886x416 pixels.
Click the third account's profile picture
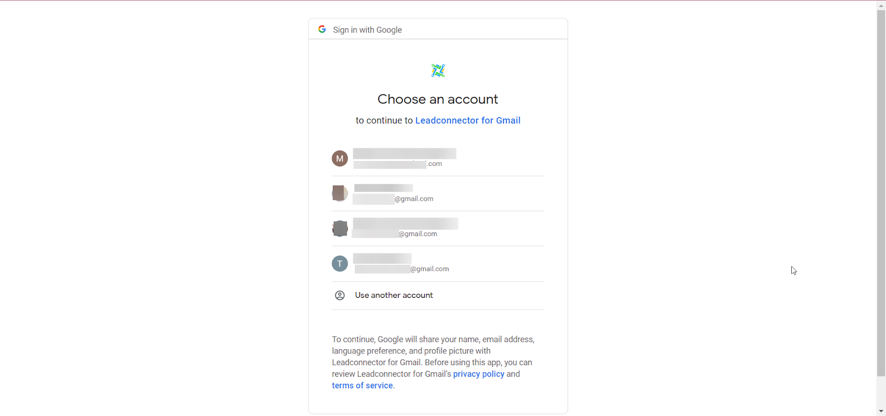[340, 228]
